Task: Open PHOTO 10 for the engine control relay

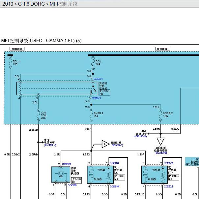Action: point(104,93)
